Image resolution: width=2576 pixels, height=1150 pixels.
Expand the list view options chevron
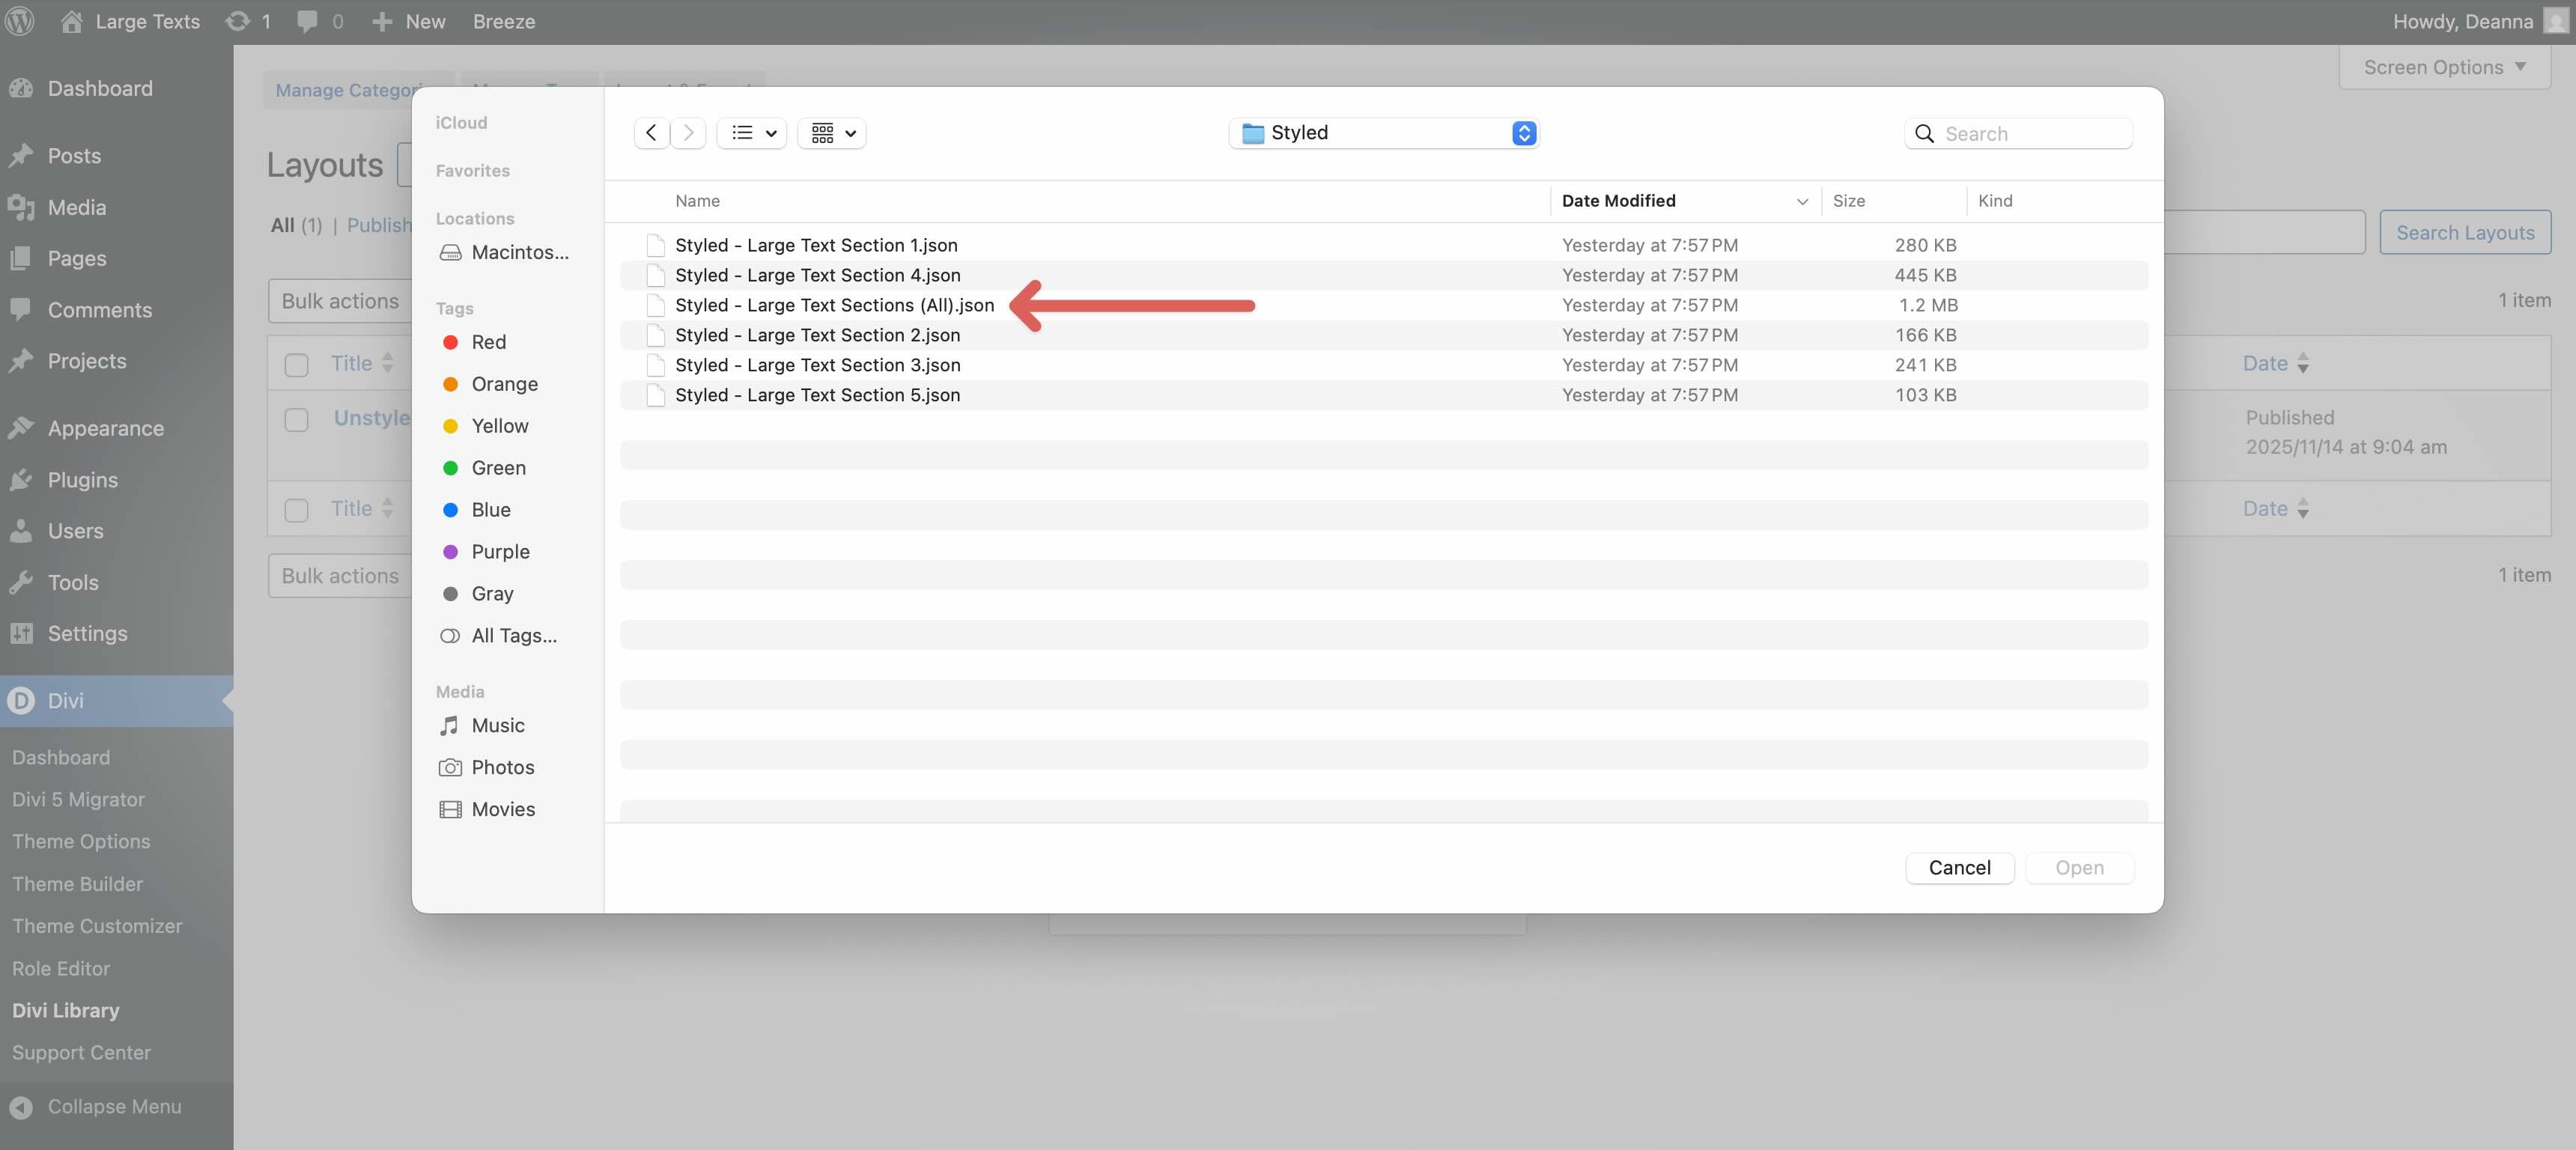(770, 132)
